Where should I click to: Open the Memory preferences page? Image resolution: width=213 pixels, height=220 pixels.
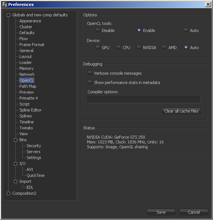point(26,68)
